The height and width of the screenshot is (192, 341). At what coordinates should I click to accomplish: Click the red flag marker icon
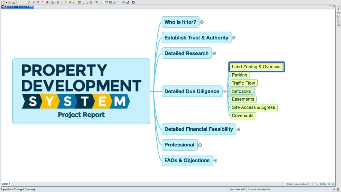(x=47, y=2)
